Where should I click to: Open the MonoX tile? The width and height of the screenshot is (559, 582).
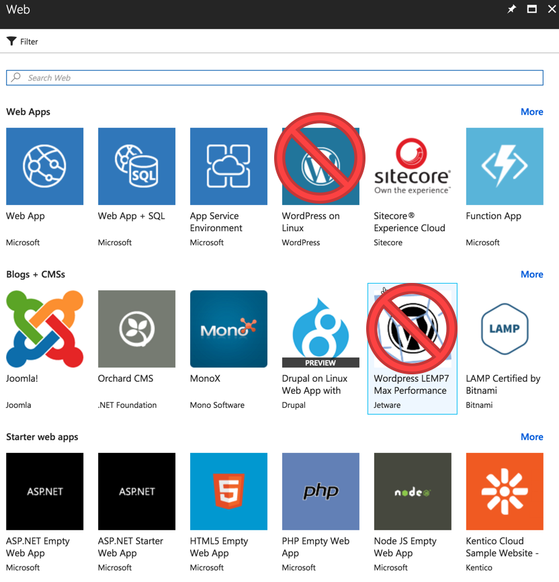point(228,329)
